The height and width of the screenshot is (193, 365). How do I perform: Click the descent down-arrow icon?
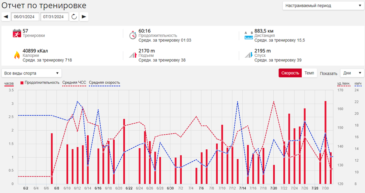[249, 55]
